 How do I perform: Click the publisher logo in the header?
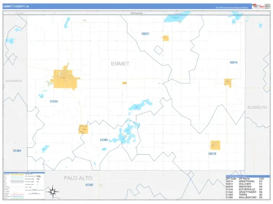point(258,6)
